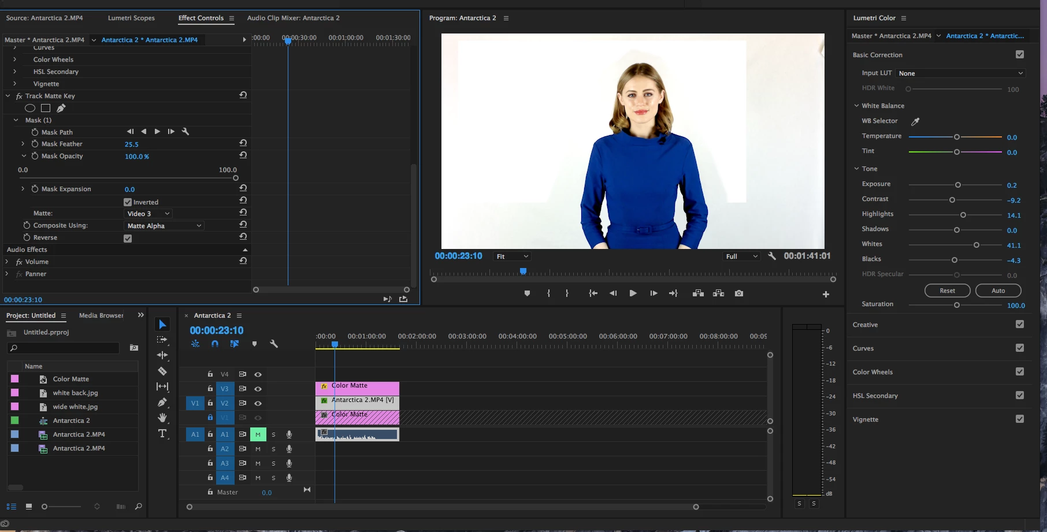1047x532 pixels.
Task: Switch to the Lumetri Scopes tab
Action: 131,18
